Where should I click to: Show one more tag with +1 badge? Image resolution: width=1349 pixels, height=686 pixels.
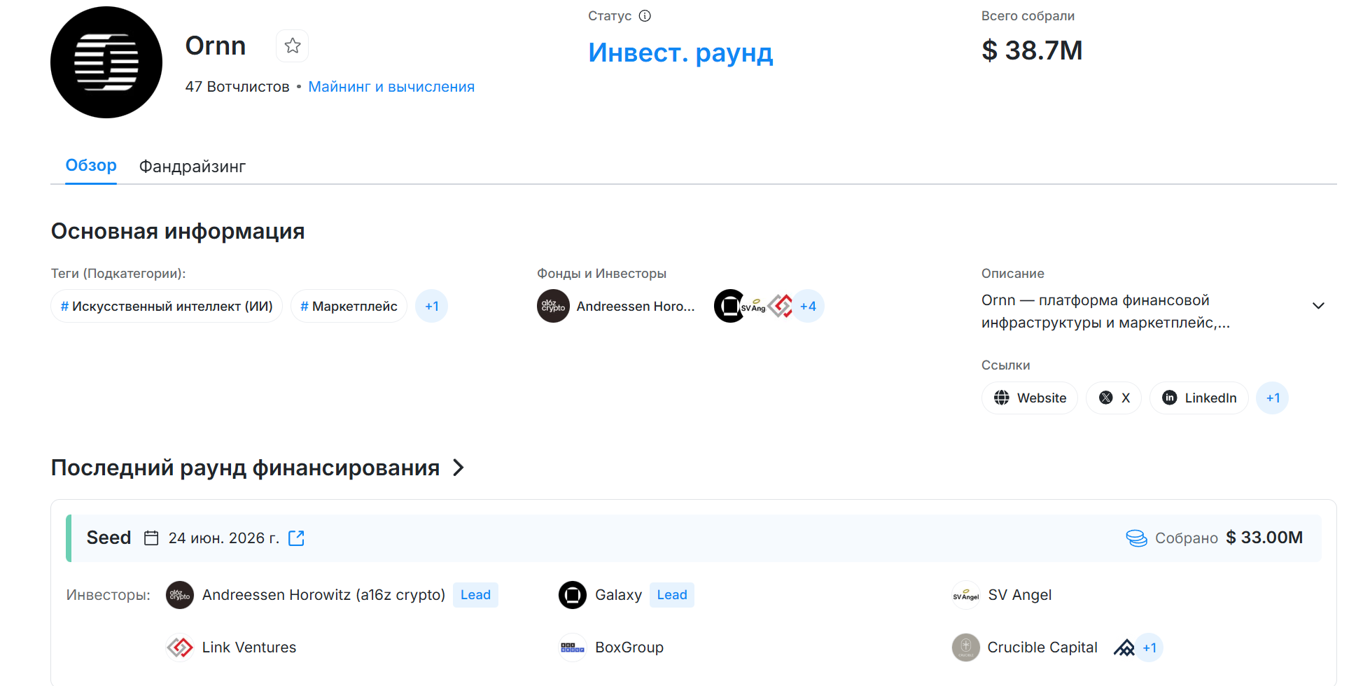[432, 306]
